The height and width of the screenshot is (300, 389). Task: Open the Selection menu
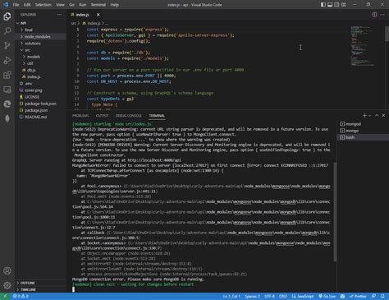tap(43, 5)
